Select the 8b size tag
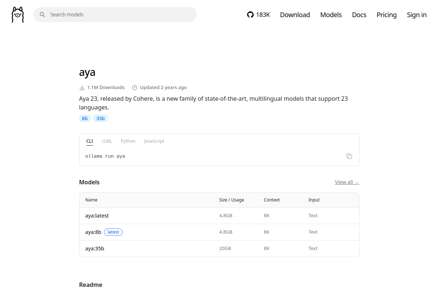The image size is (438, 292). point(85,118)
